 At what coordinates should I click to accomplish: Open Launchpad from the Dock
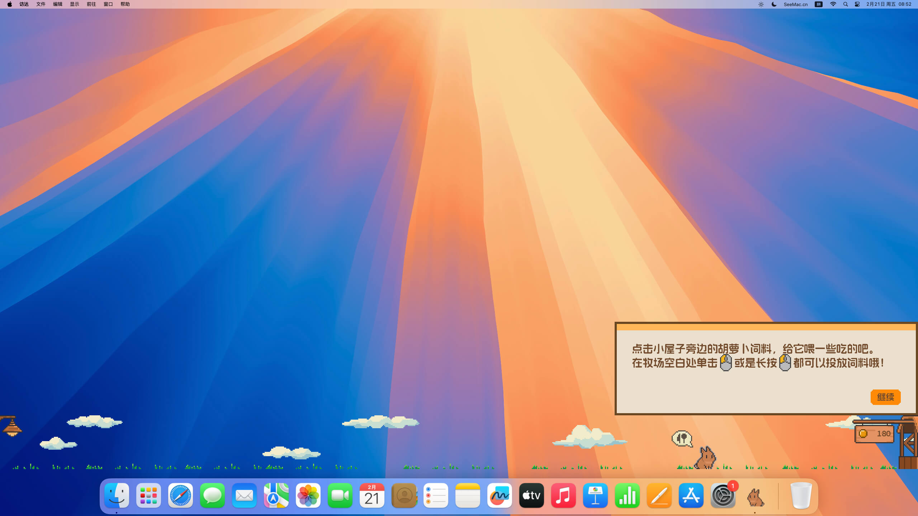point(148,496)
